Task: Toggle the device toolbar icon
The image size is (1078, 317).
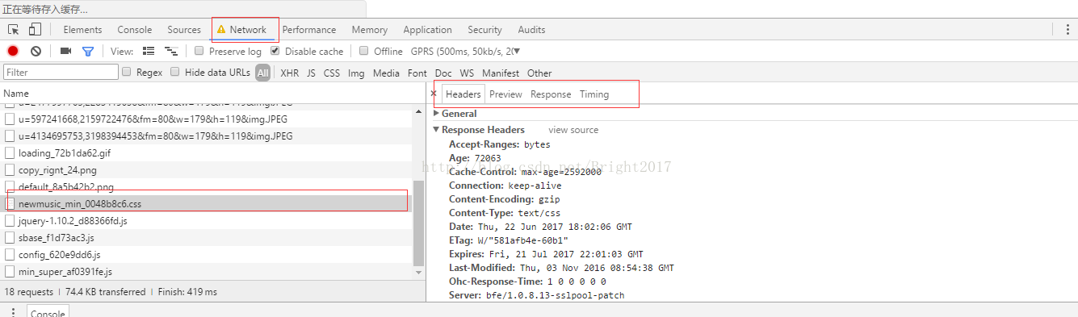Action: (35, 30)
